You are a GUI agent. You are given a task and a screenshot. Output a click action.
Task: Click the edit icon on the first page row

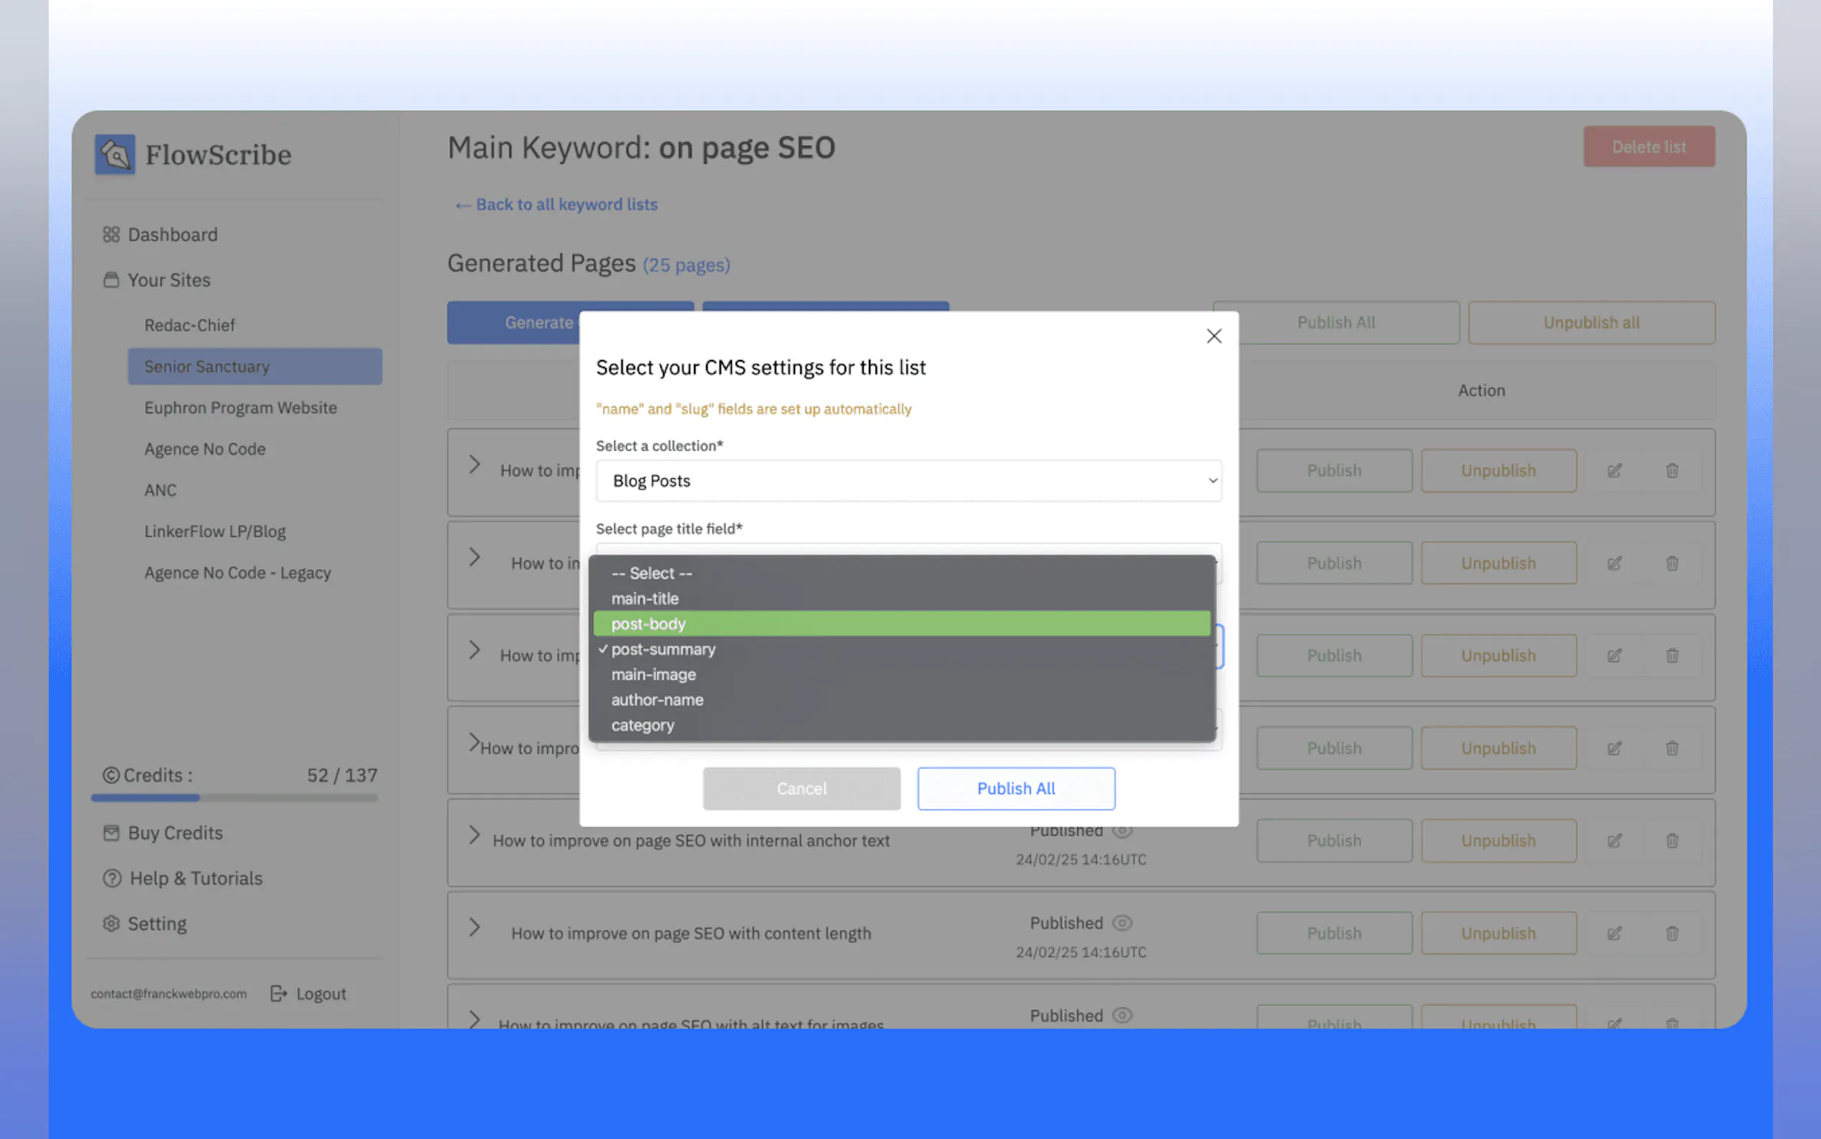tap(1614, 471)
